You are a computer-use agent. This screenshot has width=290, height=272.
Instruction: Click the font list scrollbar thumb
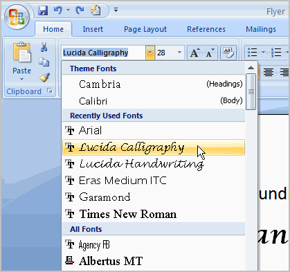click(x=251, y=92)
